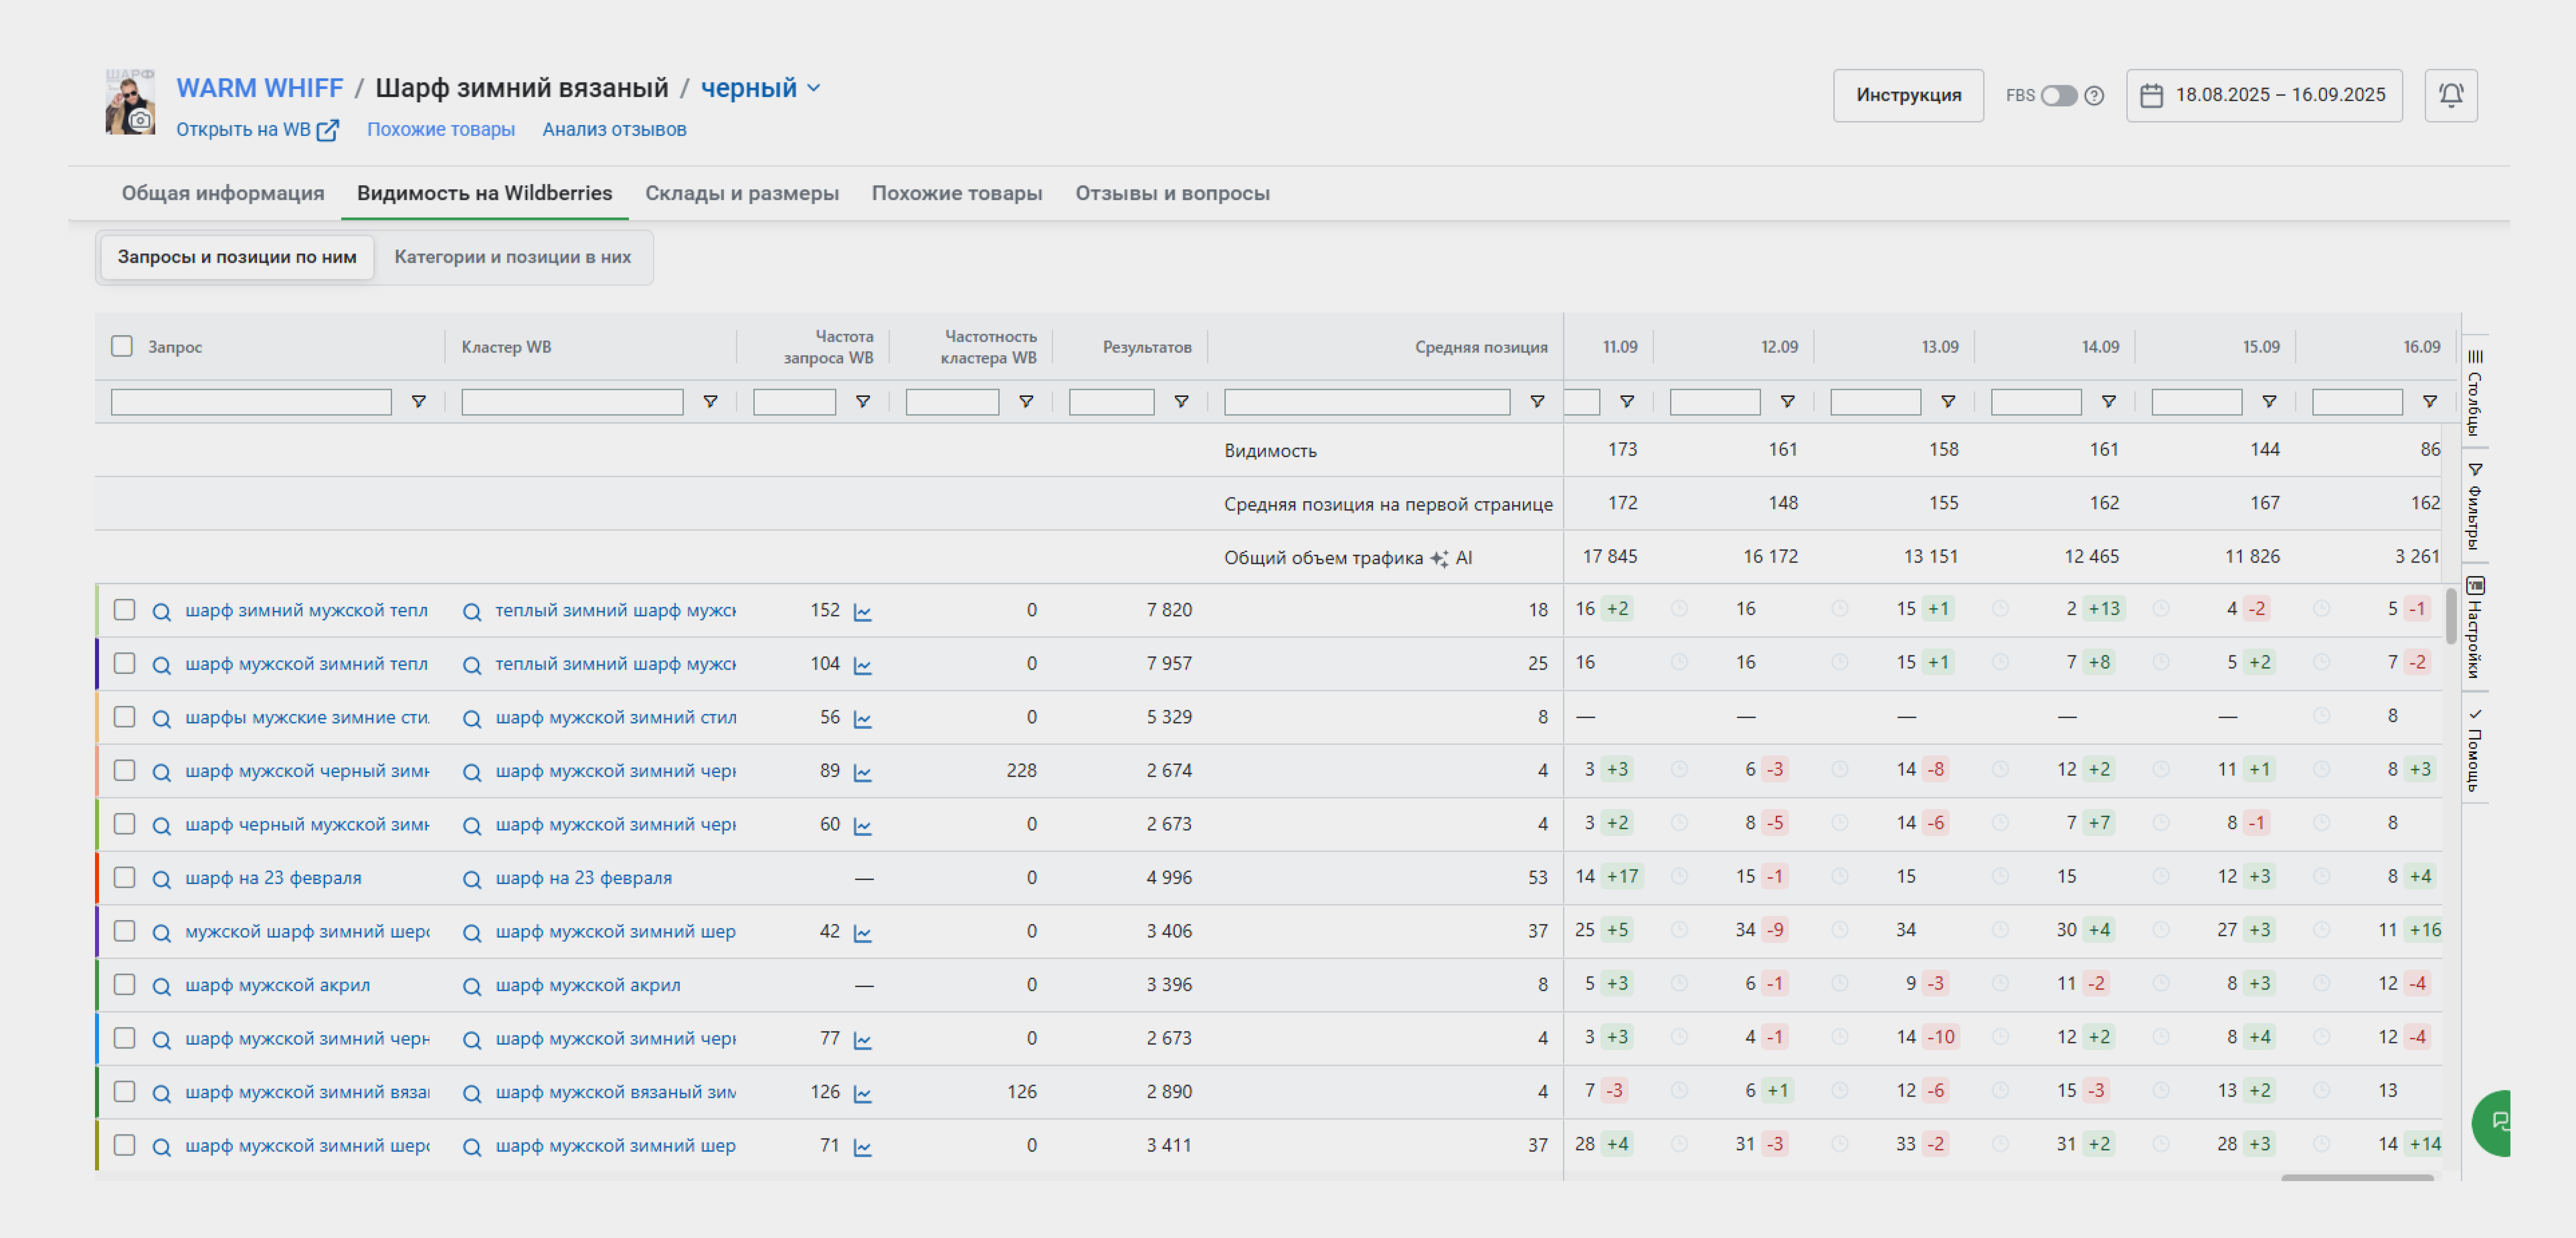The image size is (2576, 1238).
Task: Click the horizontal scrollbar thumb at table bottom
Action: 2357,1178
